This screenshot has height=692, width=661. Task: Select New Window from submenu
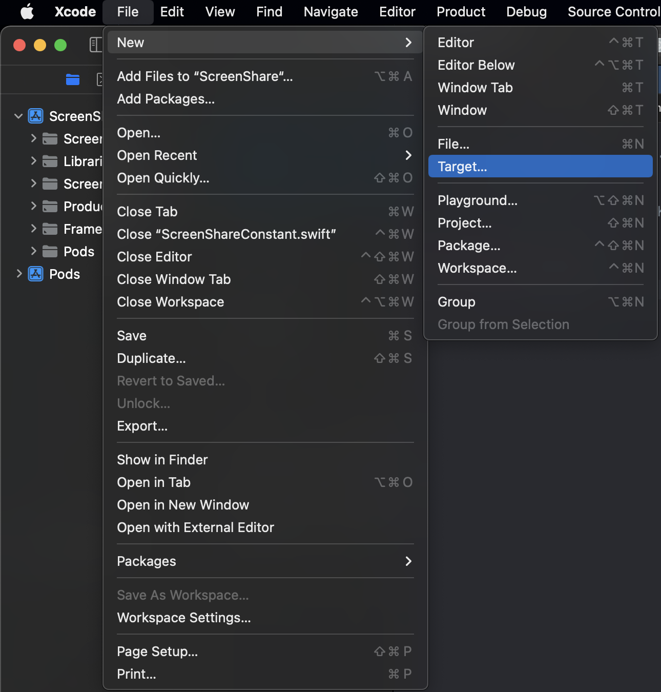[540, 110]
